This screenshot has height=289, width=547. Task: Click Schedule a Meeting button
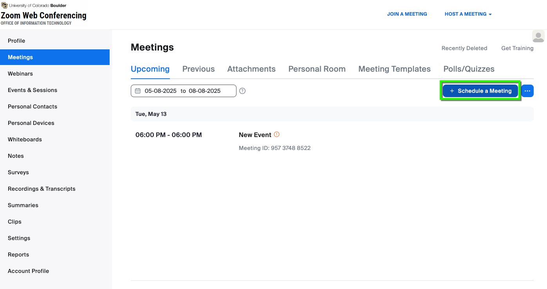pyautogui.click(x=480, y=91)
